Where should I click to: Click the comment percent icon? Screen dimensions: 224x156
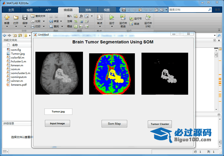click(76, 21)
